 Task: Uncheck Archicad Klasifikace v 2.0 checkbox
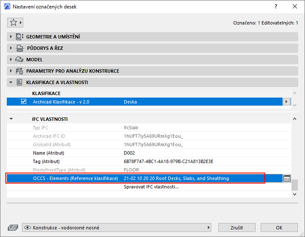coord(24,101)
